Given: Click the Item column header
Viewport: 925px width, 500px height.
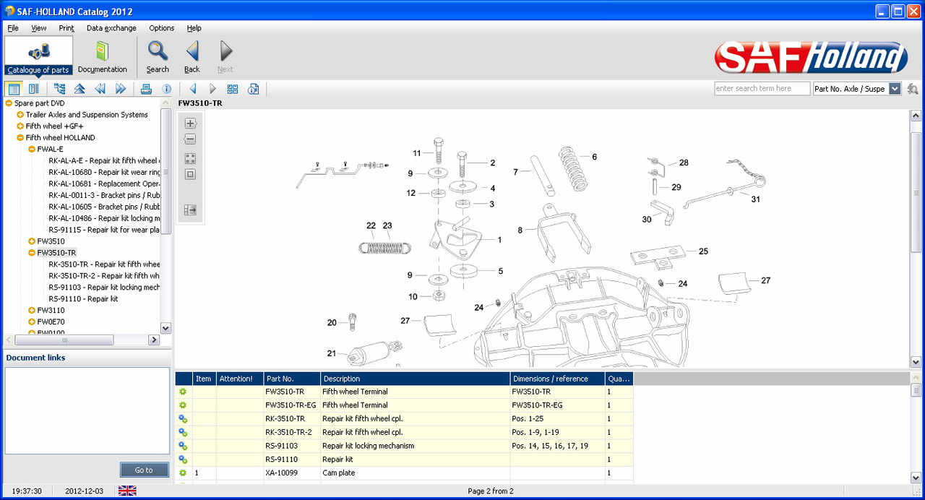Looking at the screenshot, I should coord(204,379).
